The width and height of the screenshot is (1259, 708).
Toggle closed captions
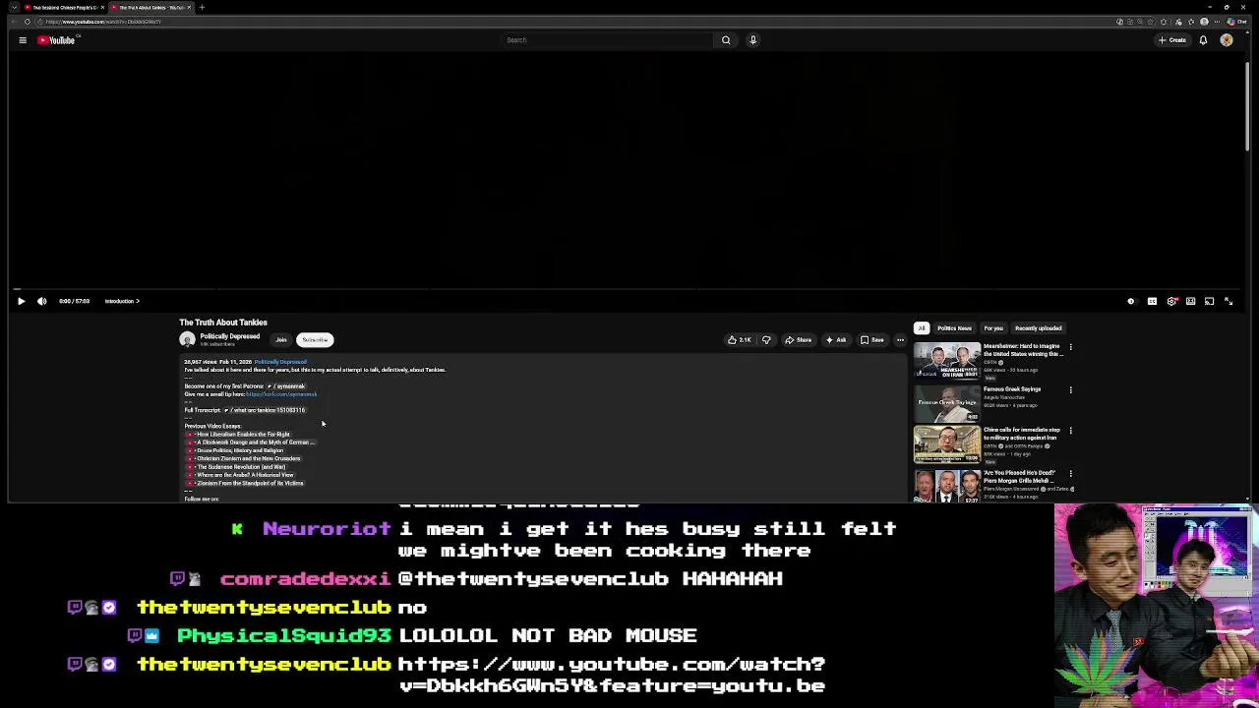1152,301
